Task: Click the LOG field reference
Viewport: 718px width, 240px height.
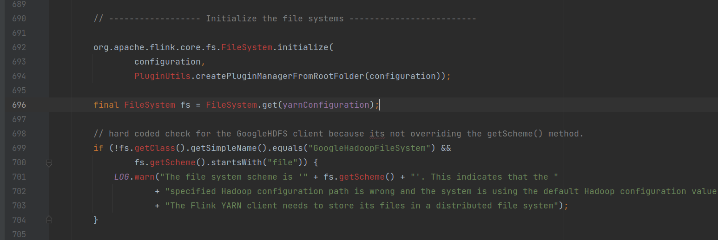Action: (122, 177)
